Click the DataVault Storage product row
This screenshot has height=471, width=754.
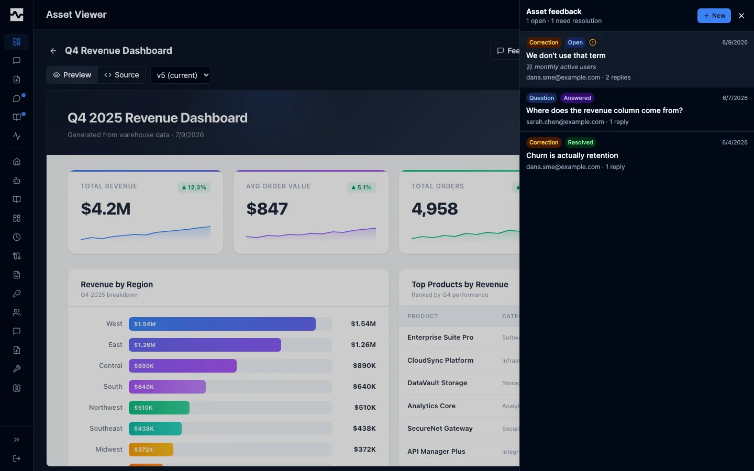tap(459, 383)
